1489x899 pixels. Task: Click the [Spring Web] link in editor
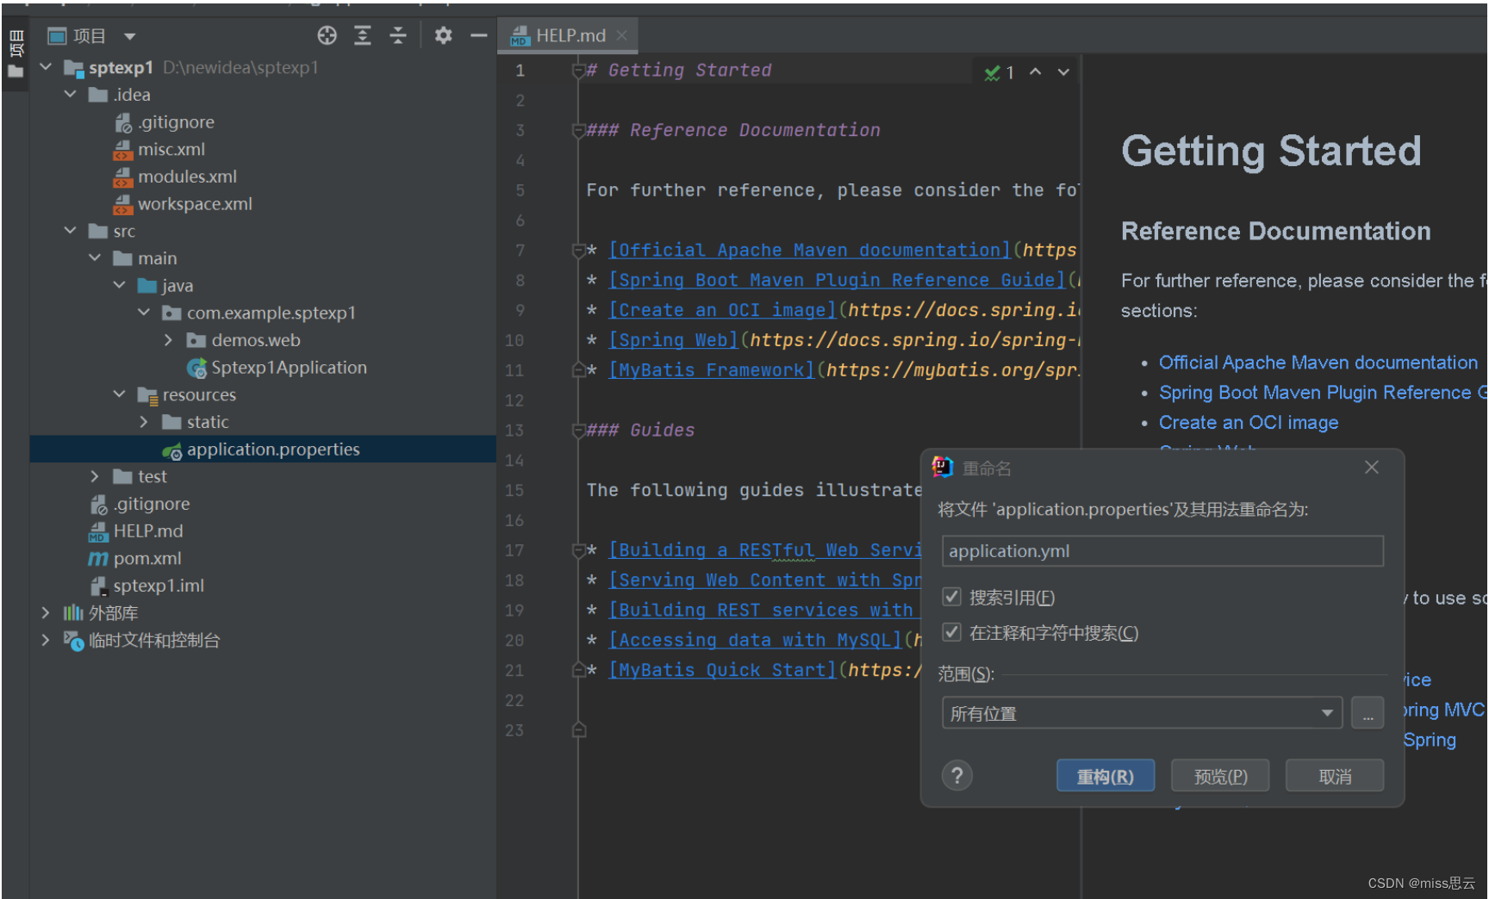(673, 340)
